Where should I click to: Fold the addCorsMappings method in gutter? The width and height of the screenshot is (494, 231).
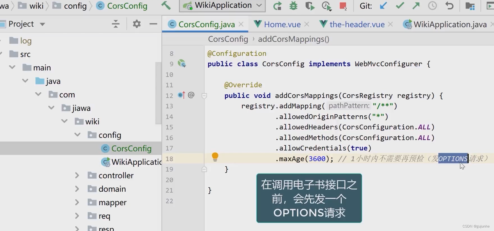204,96
